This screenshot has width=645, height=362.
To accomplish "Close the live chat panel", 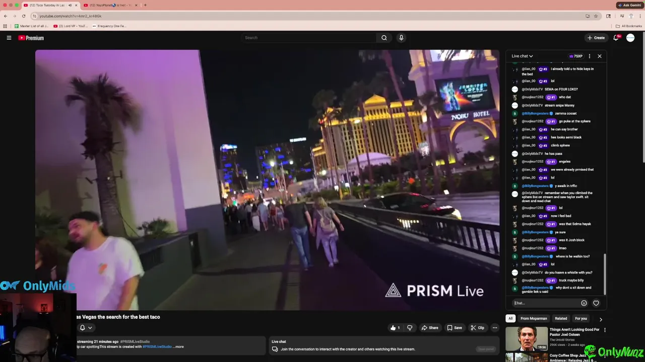I will point(600,56).
